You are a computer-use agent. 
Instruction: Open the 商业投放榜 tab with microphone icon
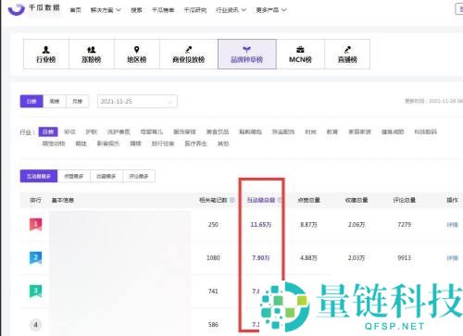point(189,55)
